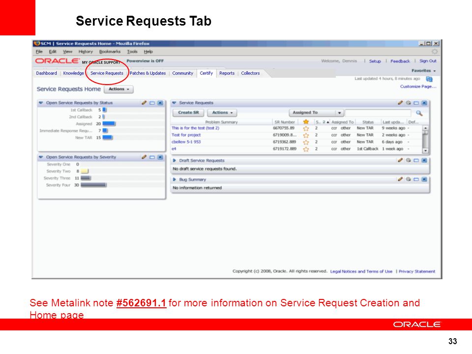Open the Favorites dropdown
The height and width of the screenshot is (354, 472).
point(423,71)
